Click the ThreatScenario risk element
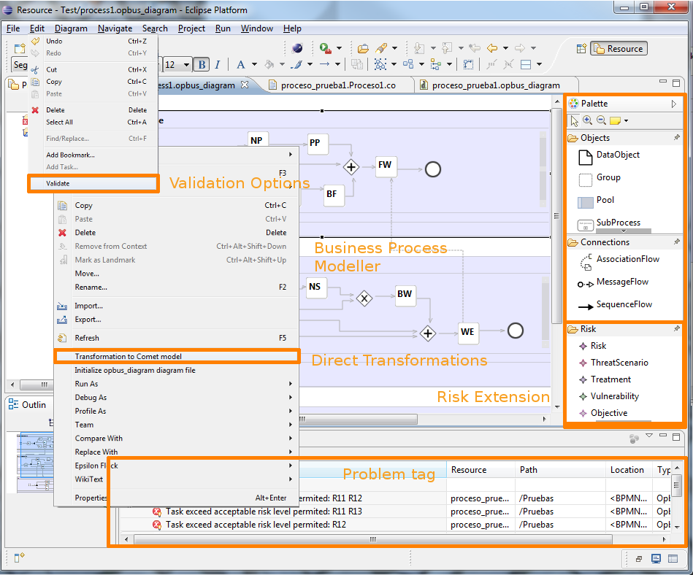Image resolution: width=693 pixels, height=575 pixels. (619, 363)
